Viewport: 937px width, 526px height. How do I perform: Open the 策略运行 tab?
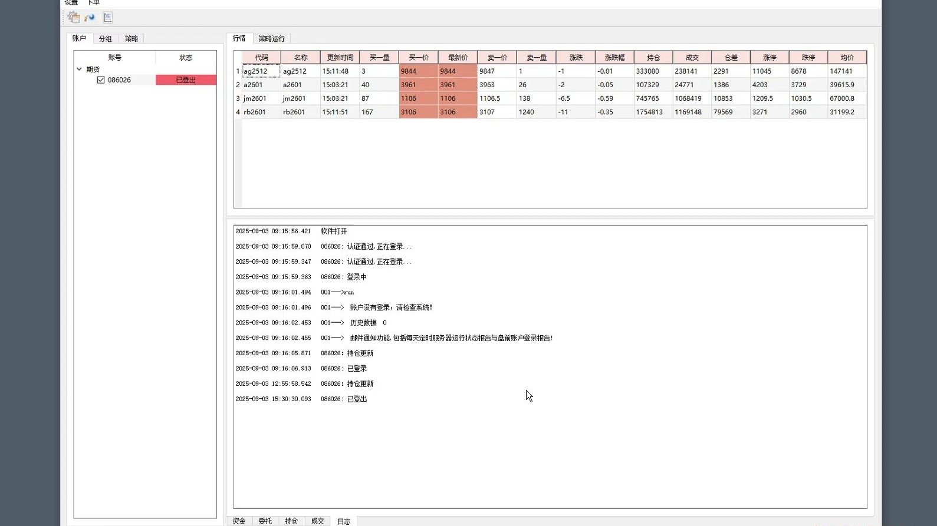pyautogui.click(x=271, y=39)
